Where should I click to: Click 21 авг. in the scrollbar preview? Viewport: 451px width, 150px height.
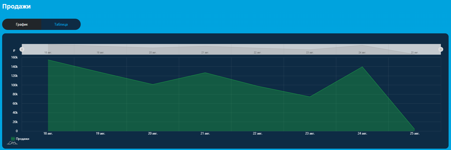tap(205, 53)
